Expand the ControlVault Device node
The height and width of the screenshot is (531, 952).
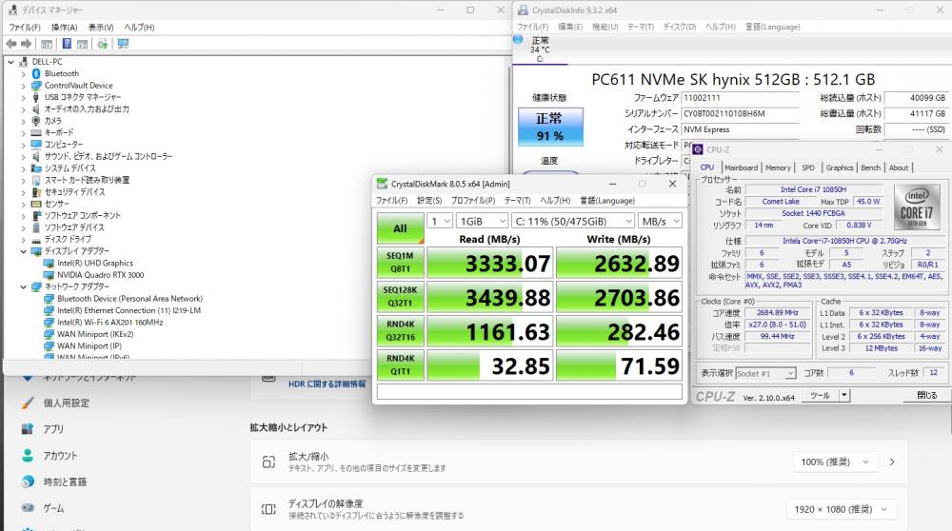tap(24, 86)
